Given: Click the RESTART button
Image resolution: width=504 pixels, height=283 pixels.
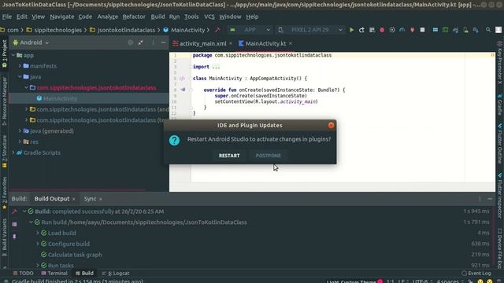Looking at the screenshot, I should point(229,156).
